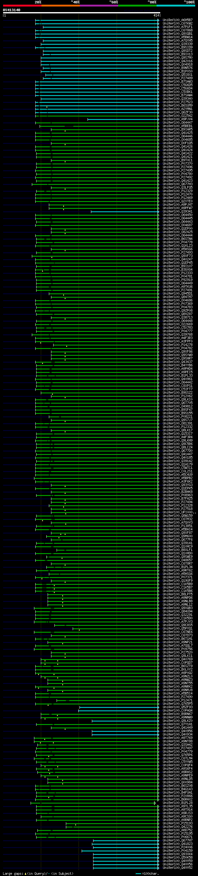Select label UniRef100_O22542
This screenshot has height=876, width=198.
178,116
